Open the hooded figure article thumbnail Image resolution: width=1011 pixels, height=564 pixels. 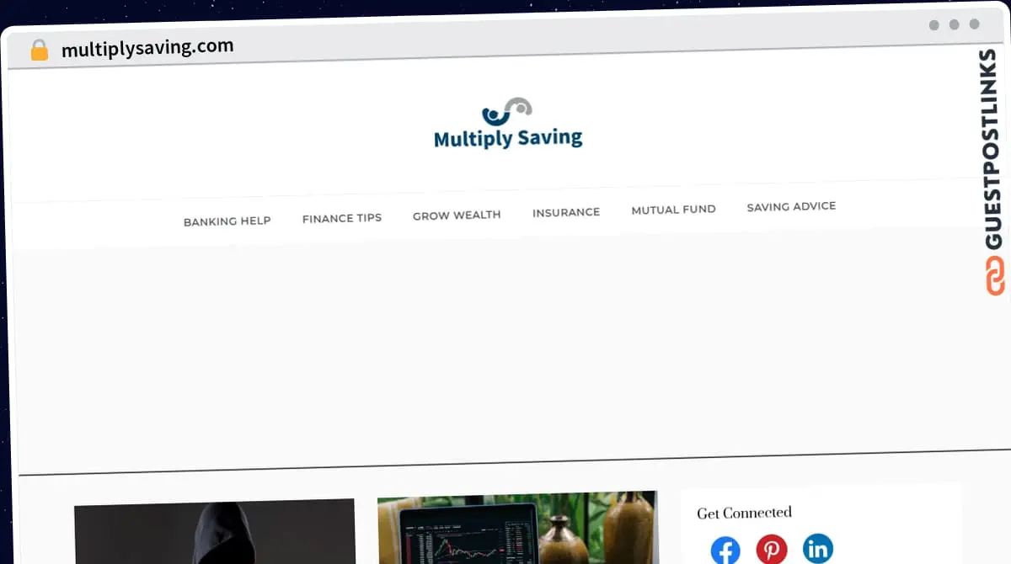tap(214, 532)
